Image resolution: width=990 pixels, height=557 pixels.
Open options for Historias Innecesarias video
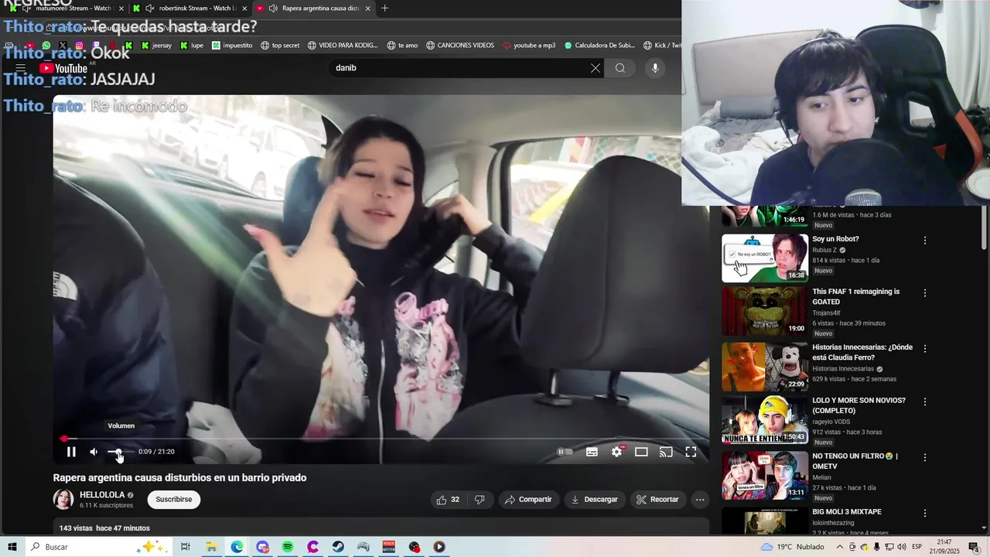(x=925, y=349)
